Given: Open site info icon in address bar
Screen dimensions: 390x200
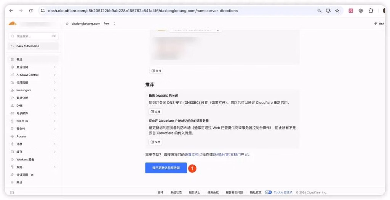Looking at the screenshot, I should (x=43, y=11).
